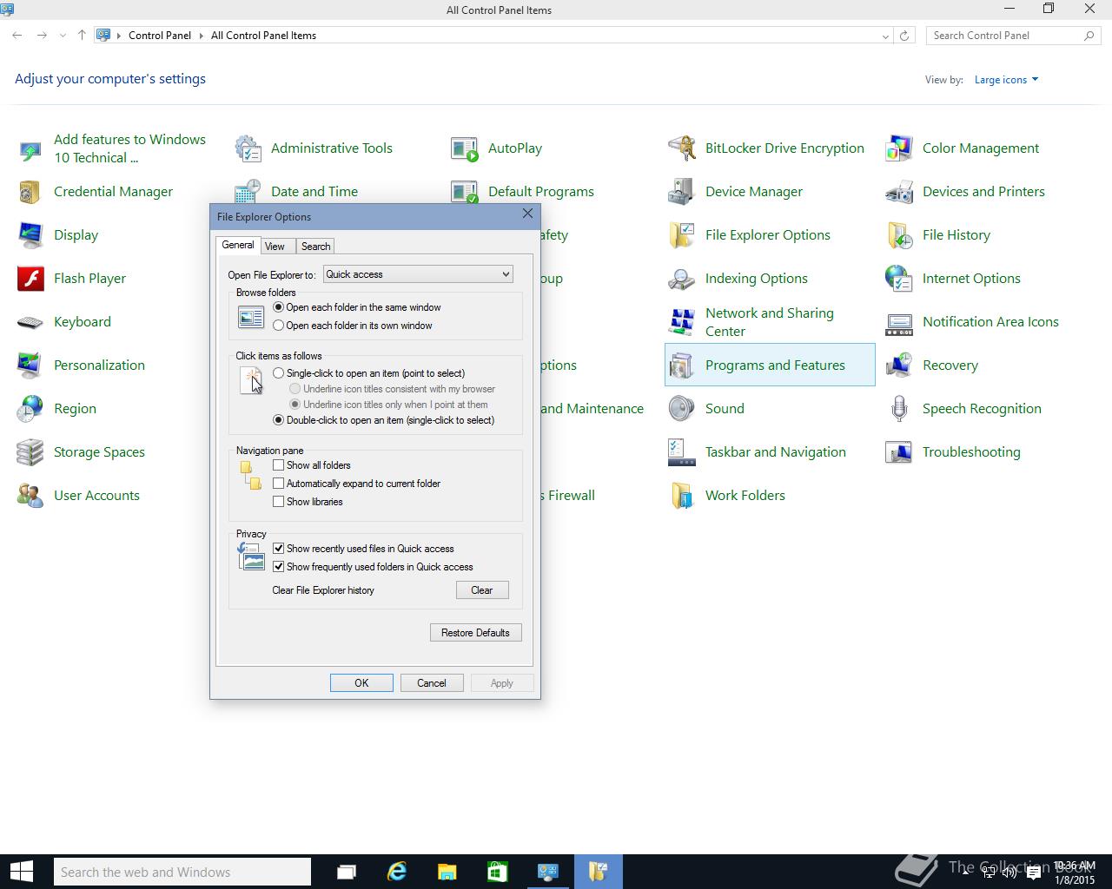Open Display icon
This screenshot has height=889, width=1112.
tap(30, 235)
